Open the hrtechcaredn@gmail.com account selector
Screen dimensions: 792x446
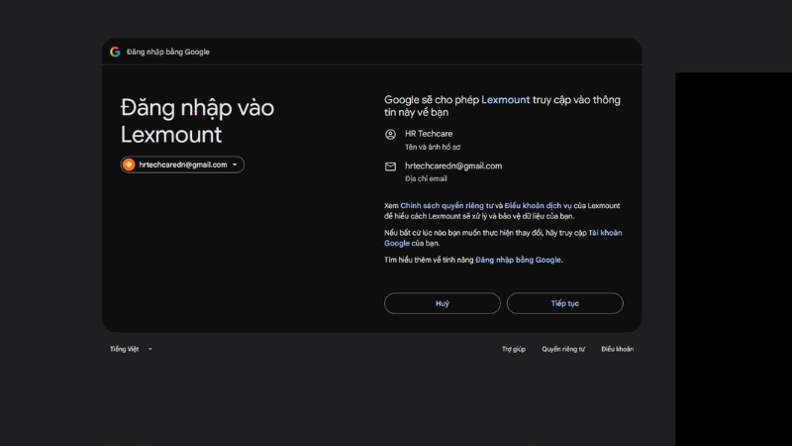[x=182, y=165]
